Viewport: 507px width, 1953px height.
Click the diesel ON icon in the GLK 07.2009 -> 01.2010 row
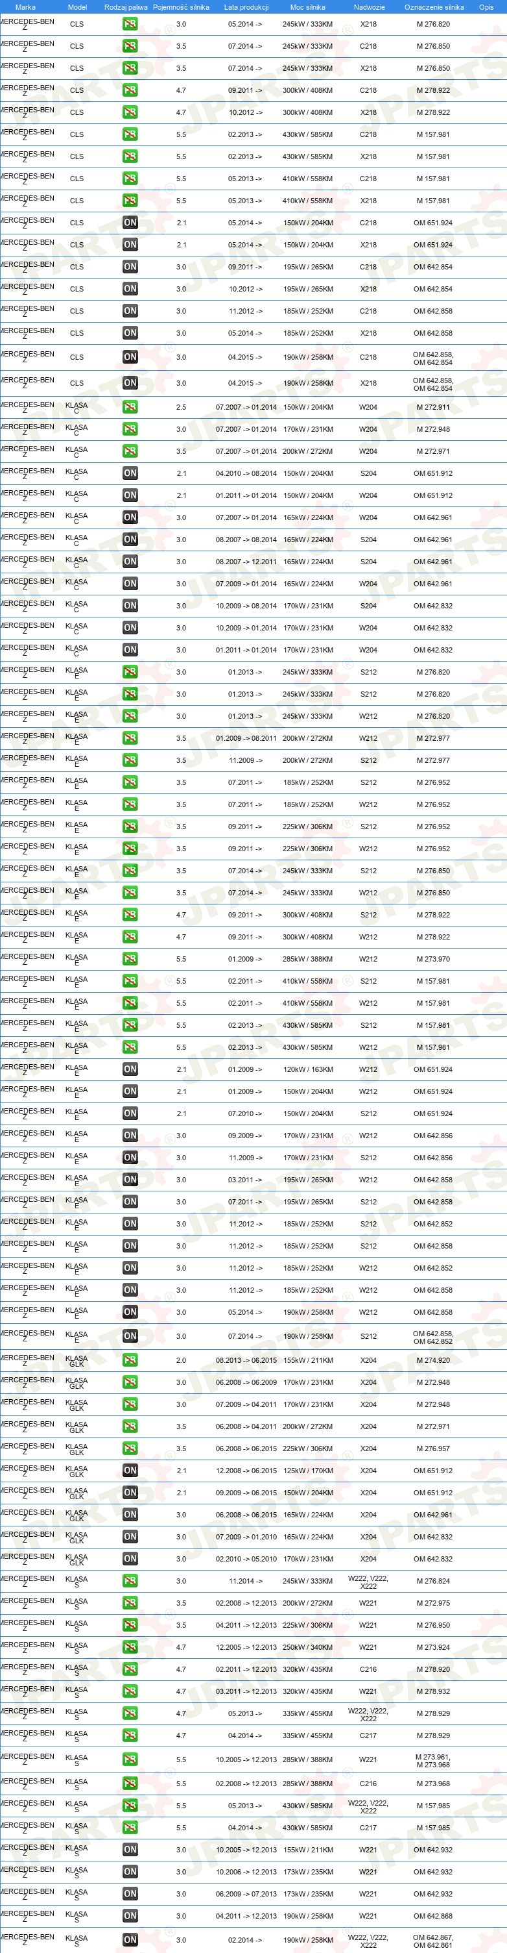pos(130,1537)
